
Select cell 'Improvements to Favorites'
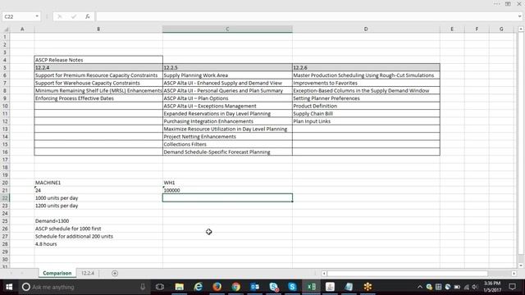point(366,83)
